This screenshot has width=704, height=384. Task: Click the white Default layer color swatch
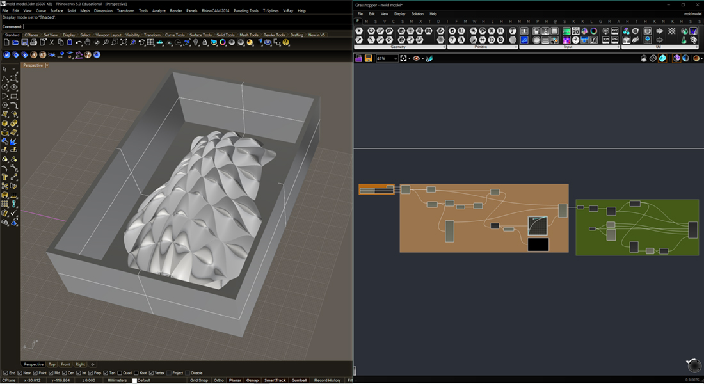coord(134,380)
